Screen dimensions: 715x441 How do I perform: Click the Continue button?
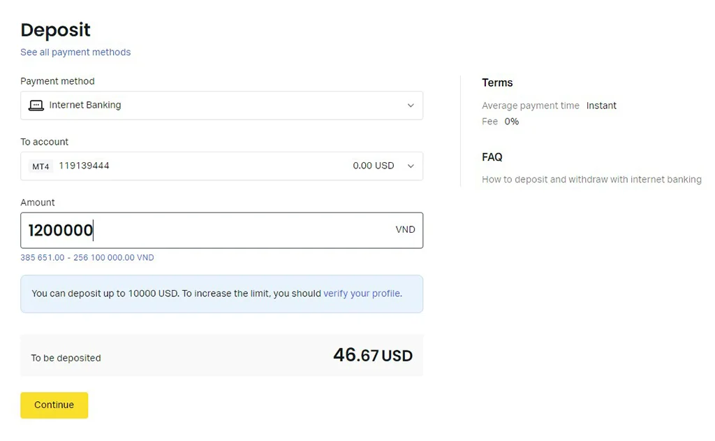pos(54,405)
